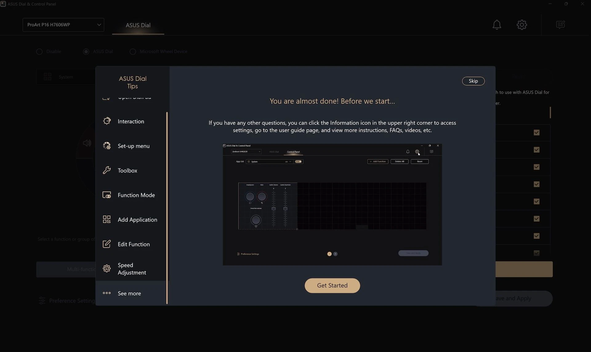The height and width of the screenshot is (352, 591).
Task: Toggle the fourth checkbox in the list
Action: tap(537, 184)
